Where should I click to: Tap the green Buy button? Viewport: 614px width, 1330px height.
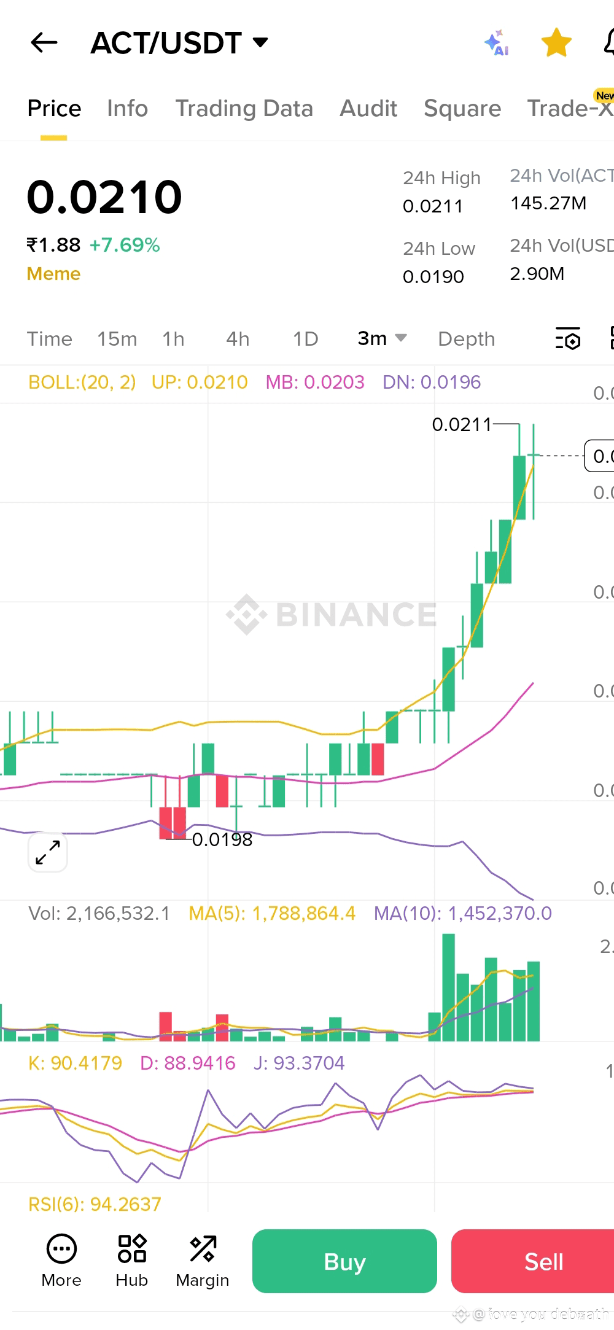tap(344, 1261)
